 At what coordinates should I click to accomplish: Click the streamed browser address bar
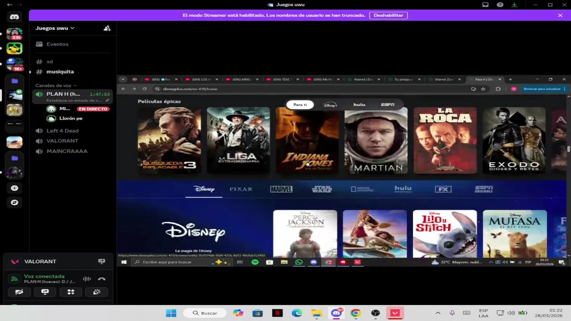click(x=312, y=89)
